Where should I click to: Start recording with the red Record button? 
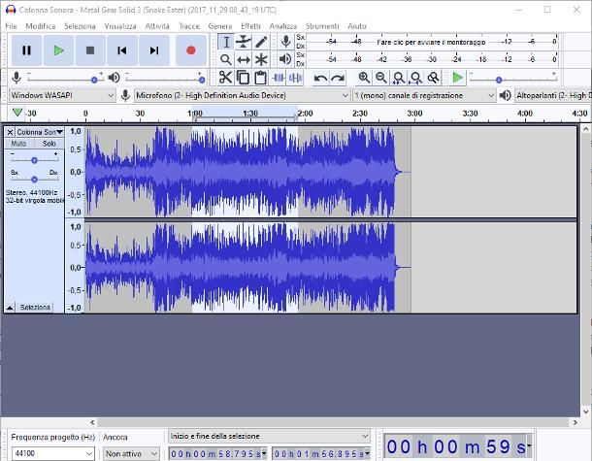tap(191, 50)
